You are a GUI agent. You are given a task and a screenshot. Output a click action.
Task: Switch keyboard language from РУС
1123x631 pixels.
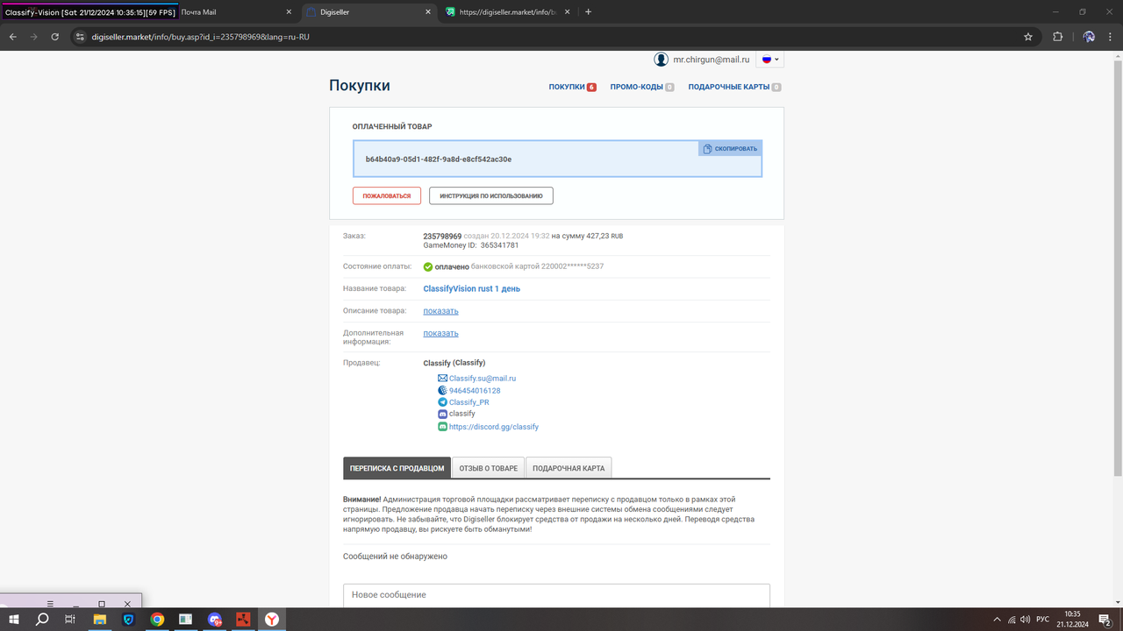pyautogui.click(x=1043, y=620)
